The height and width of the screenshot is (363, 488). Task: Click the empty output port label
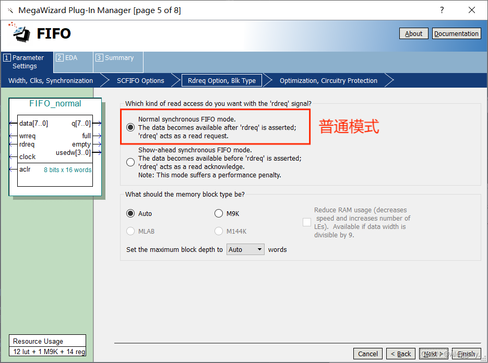pyautogui.click(x=81, y=144)
